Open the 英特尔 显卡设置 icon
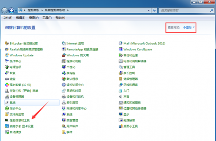216x141 pixels. click(x=7, y=126)
